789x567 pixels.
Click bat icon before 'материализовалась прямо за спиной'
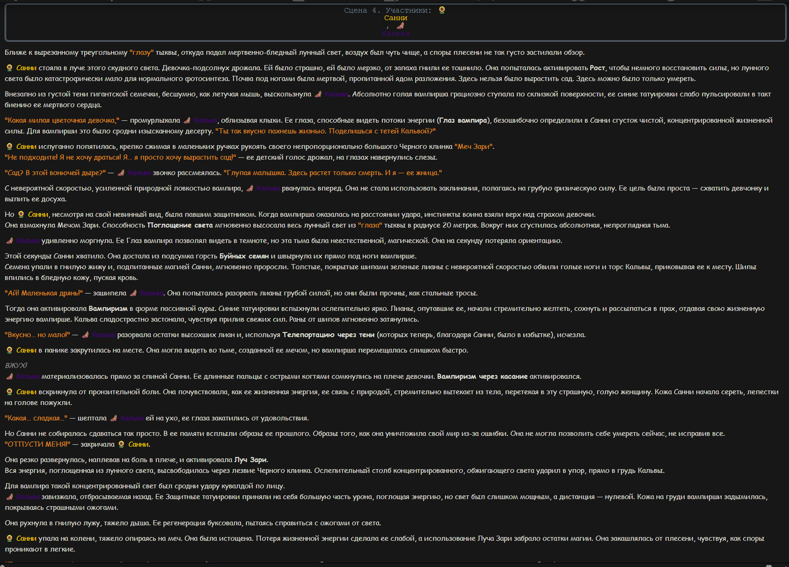pyautogui.click(x=9, y=376)
